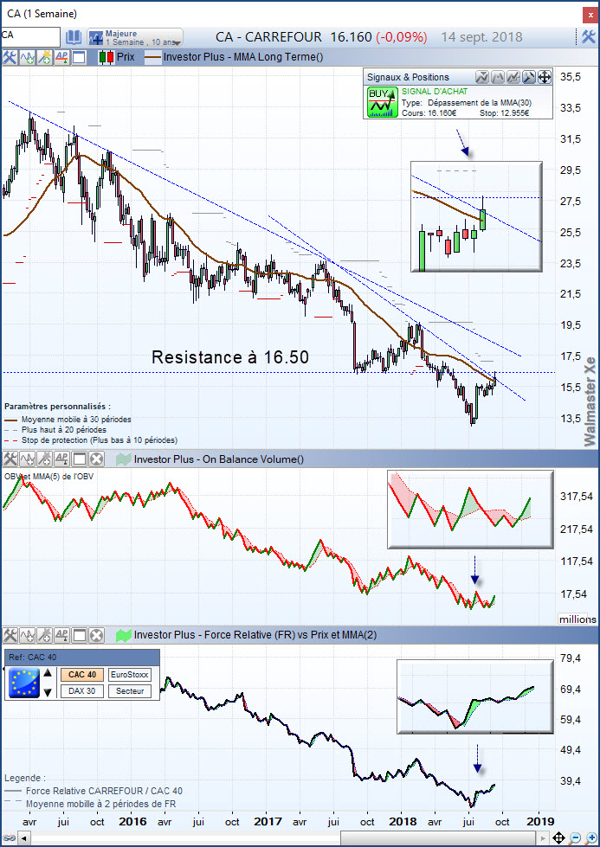Click the OBV zoom inset thumbnail
Screen dimensions: 600x847
coord(470,510)
